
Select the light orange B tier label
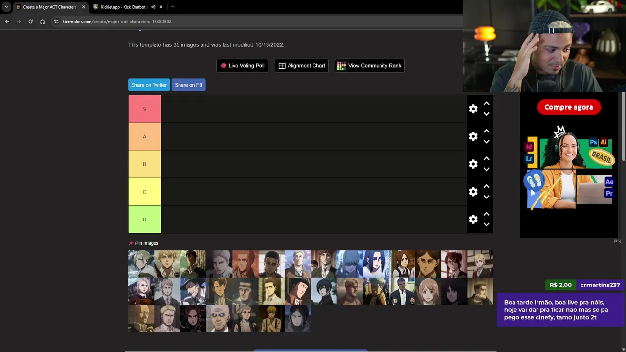point(144,164)
